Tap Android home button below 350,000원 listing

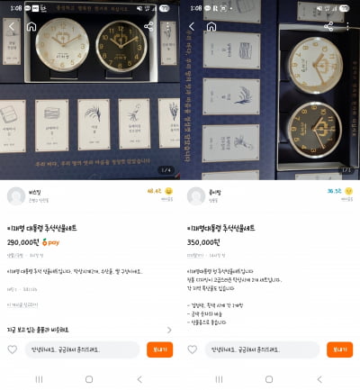pyautogui.click(x=269, y=379)
